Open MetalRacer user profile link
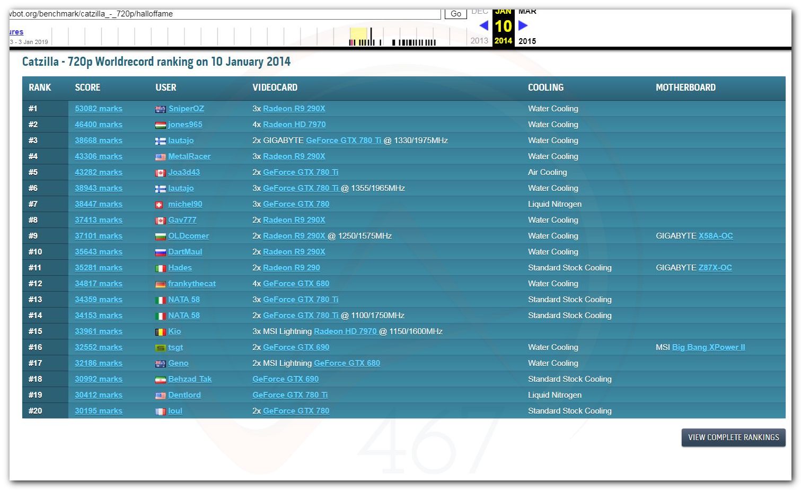 (x=189, y=156)
